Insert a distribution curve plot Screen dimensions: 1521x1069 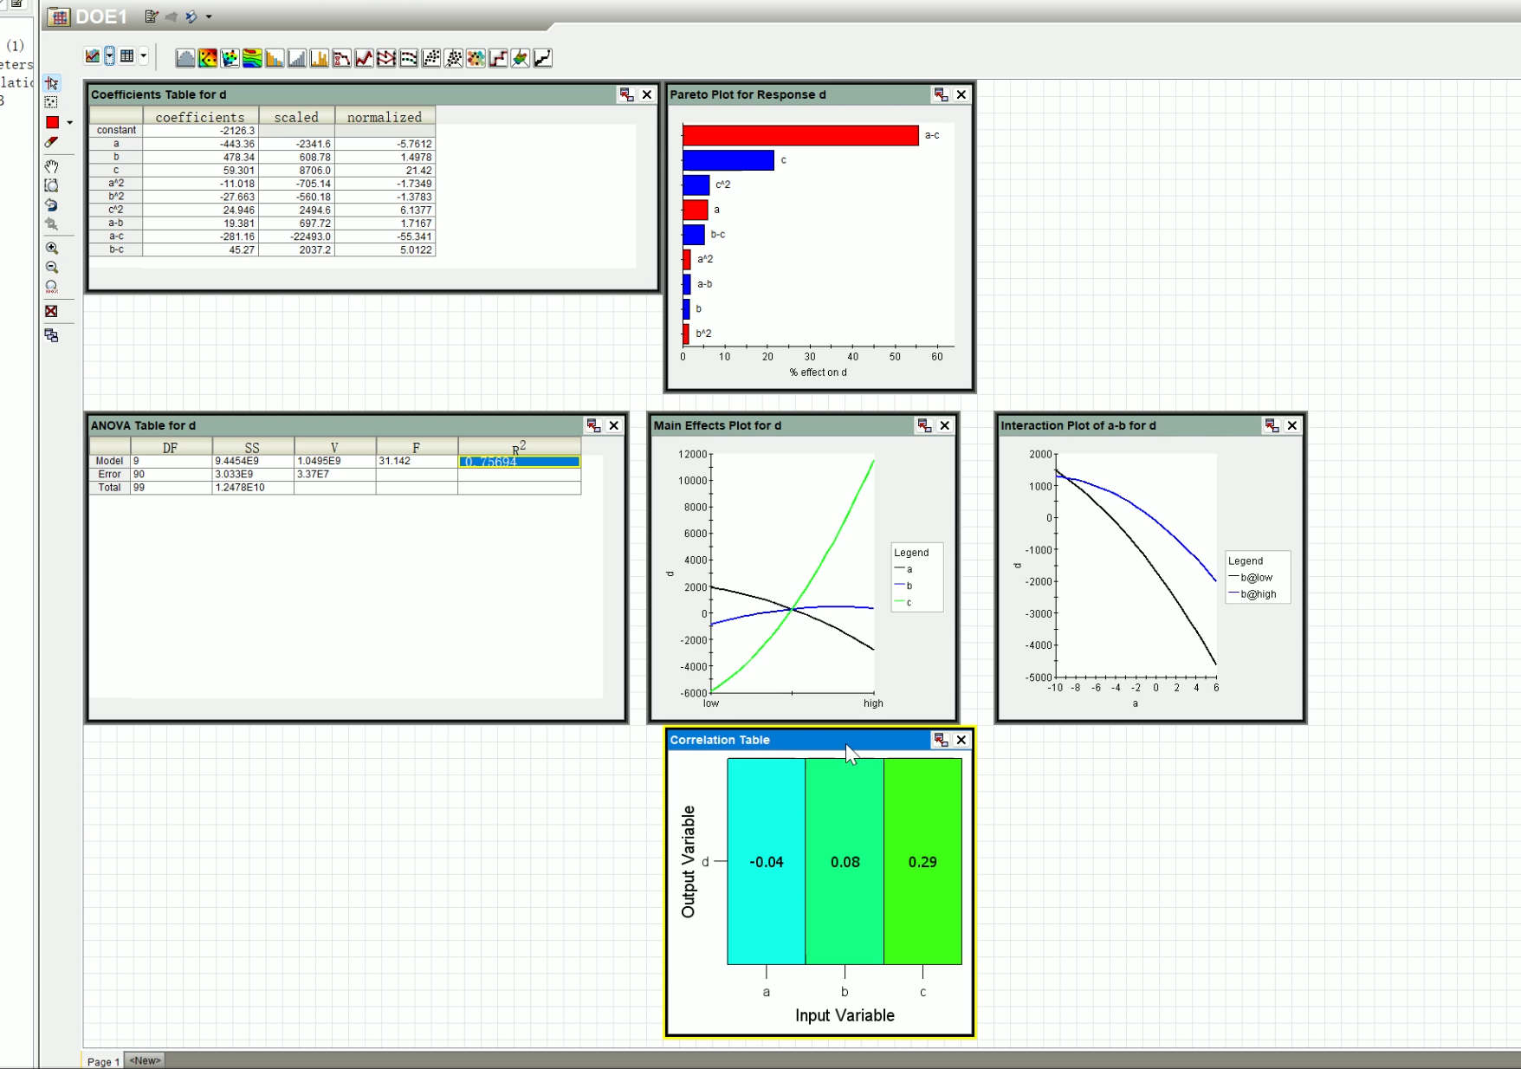(x=185, y=58)
